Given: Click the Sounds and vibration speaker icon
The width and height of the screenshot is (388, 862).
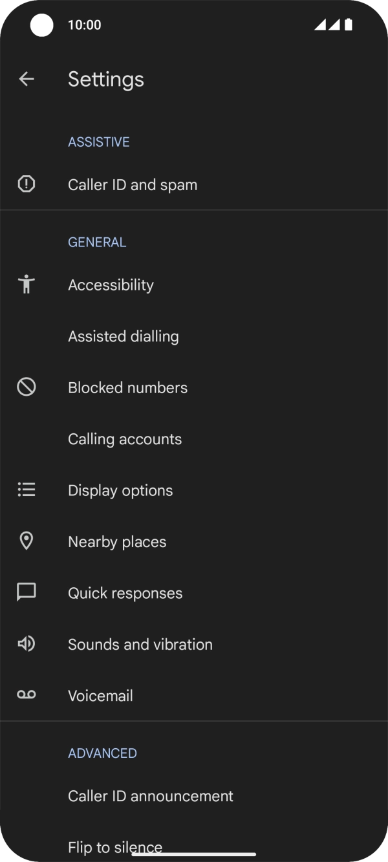Looking at the screenshot, I should [26, 643].
